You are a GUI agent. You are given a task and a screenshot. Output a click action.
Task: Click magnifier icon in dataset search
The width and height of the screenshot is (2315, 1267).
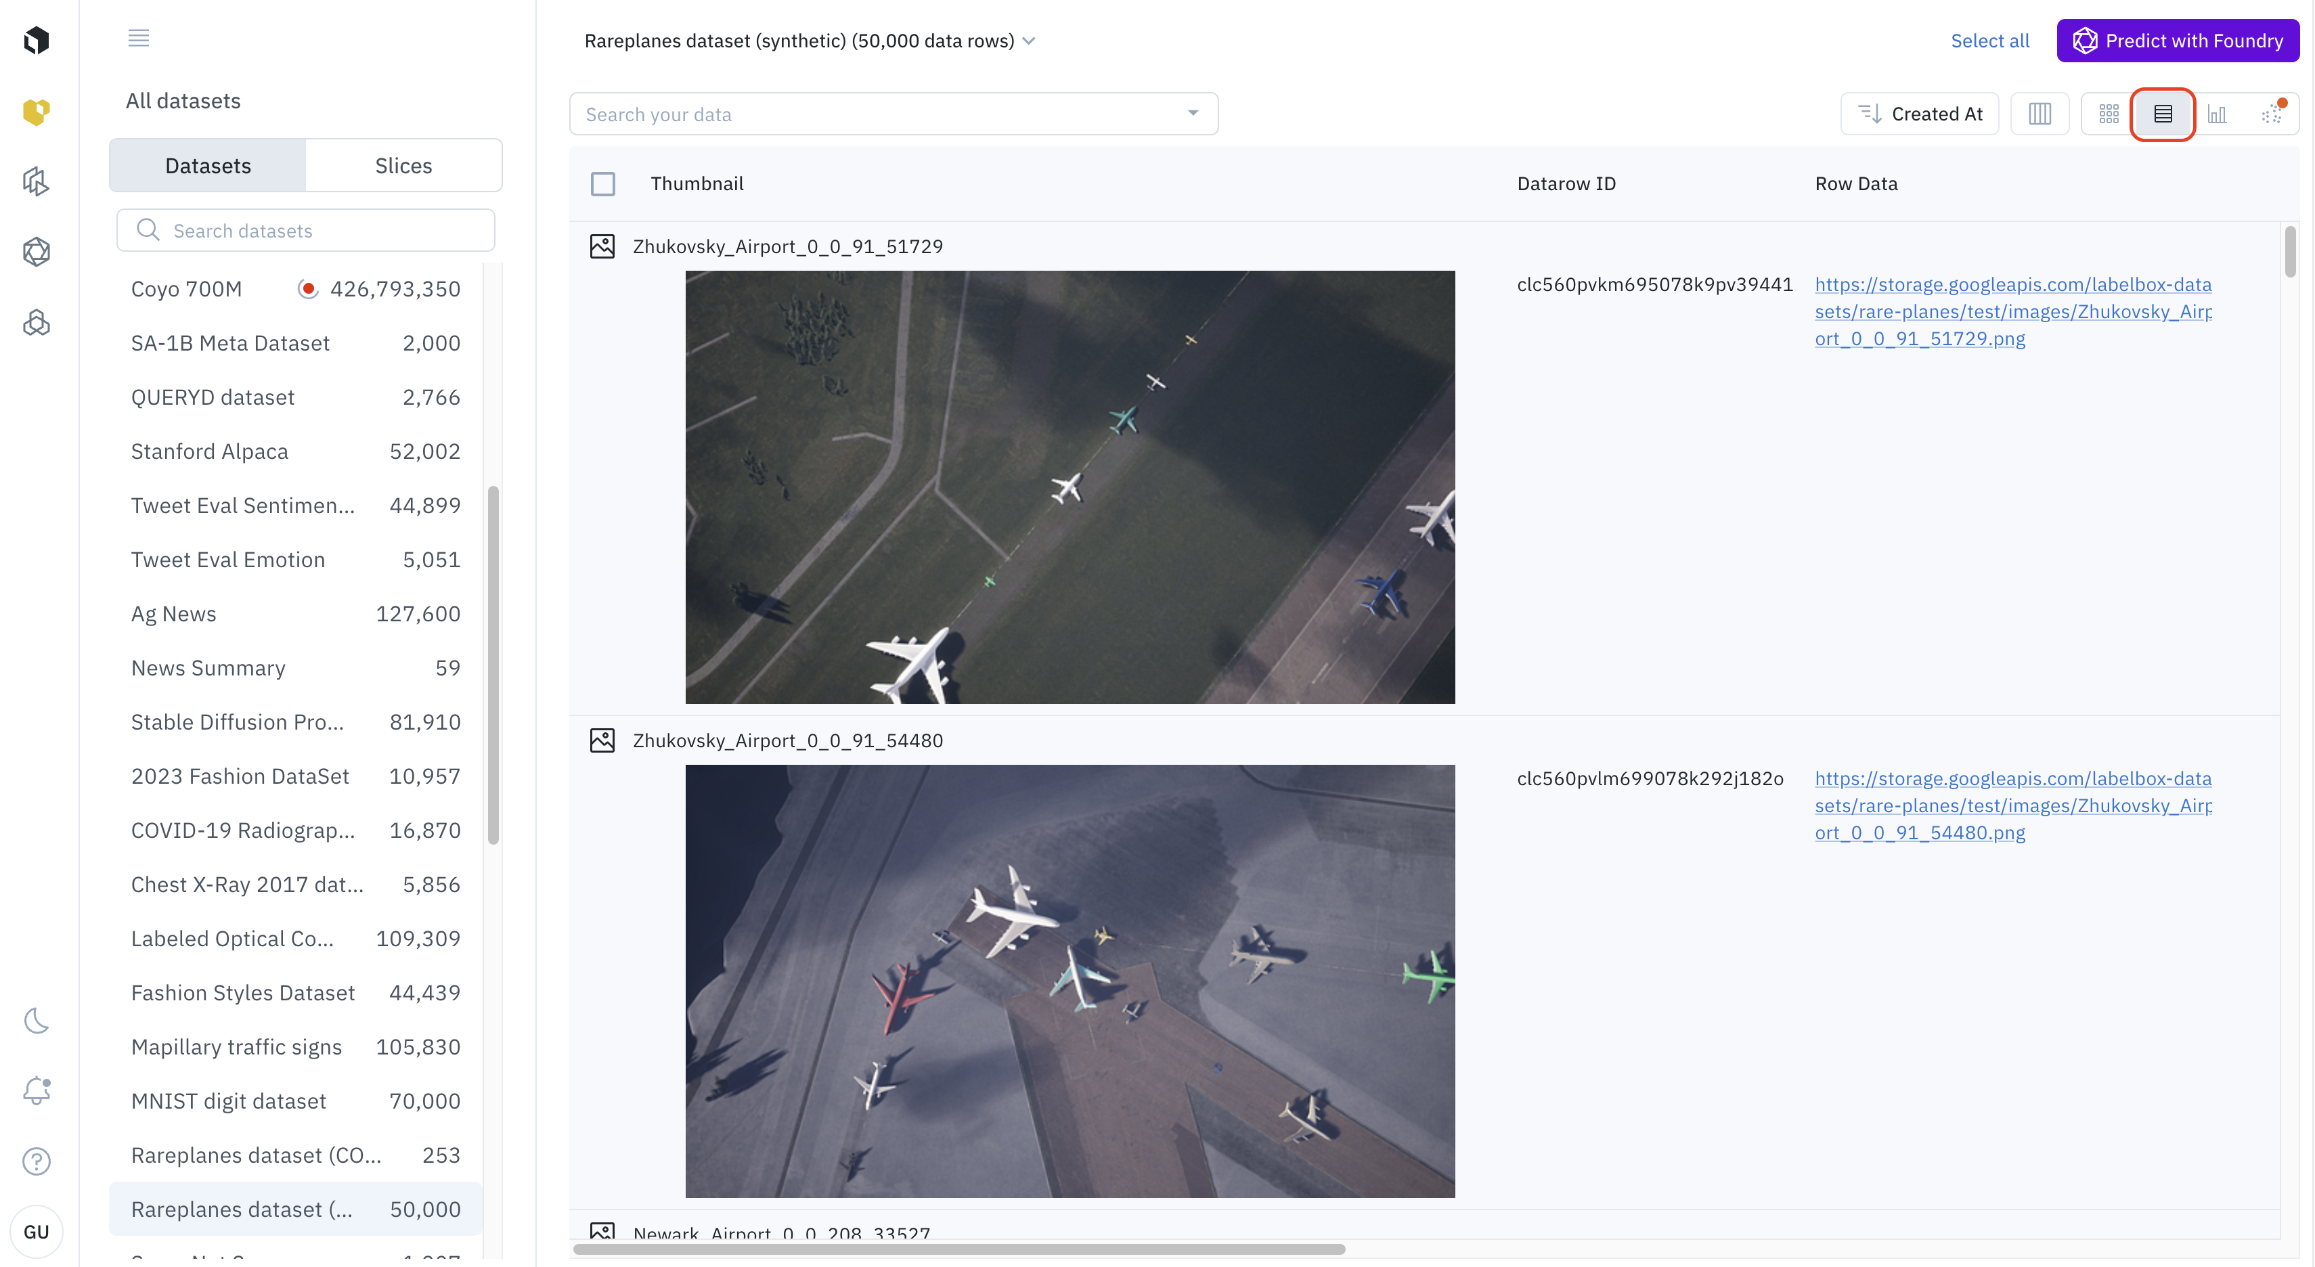click(x=148, y=230)
